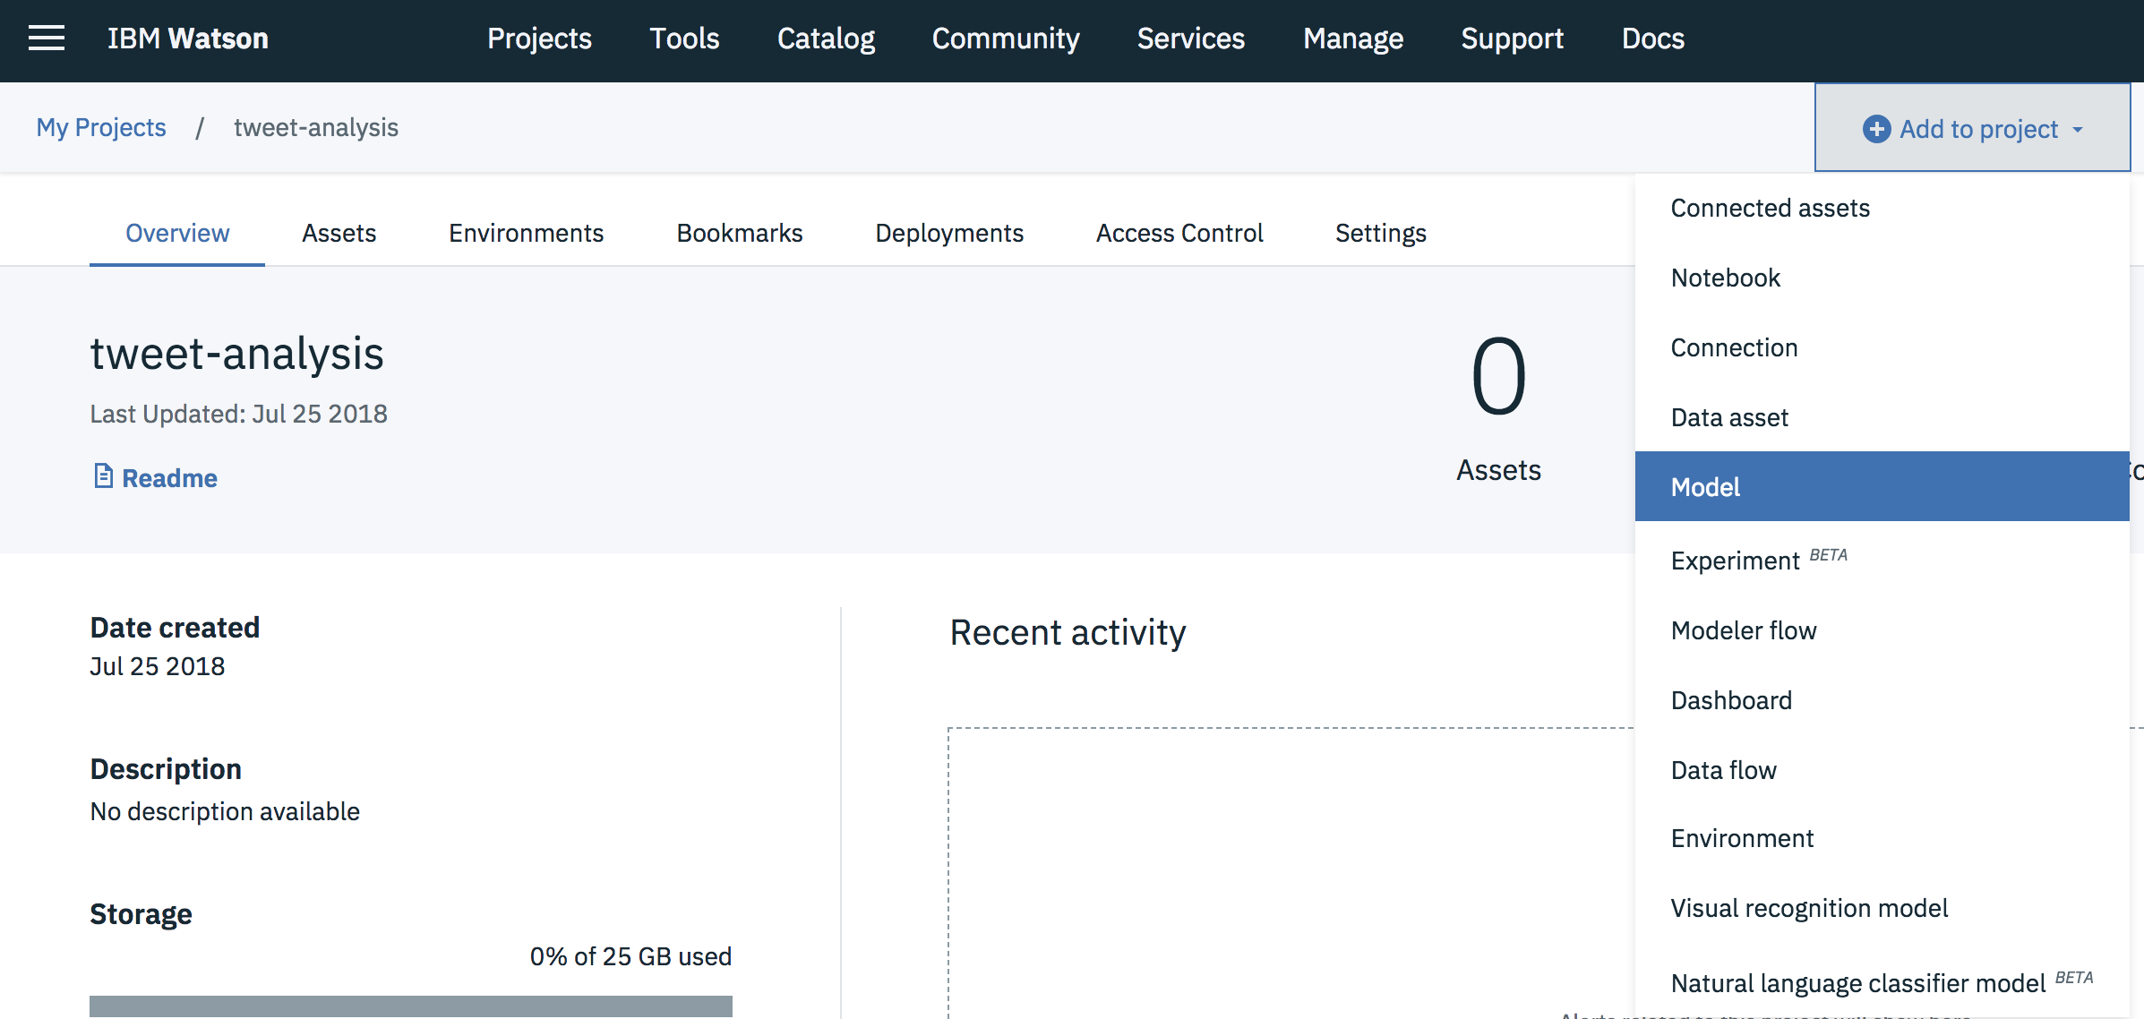
Task: Select Experiment BETA from the dropdown
Action: pyautogui.click(x=1882, y=560)
